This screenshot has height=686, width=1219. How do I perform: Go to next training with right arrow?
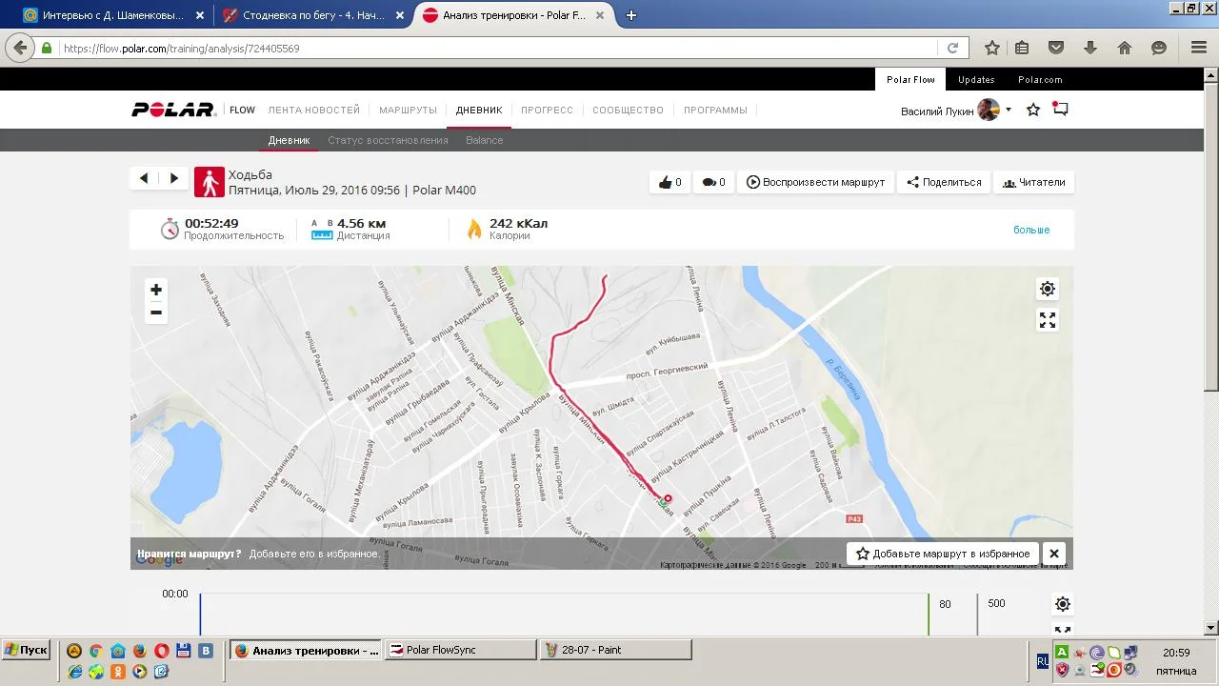point(173,178)
